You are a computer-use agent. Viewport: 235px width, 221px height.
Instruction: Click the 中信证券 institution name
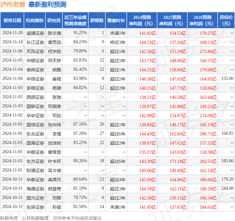[35, 79]
